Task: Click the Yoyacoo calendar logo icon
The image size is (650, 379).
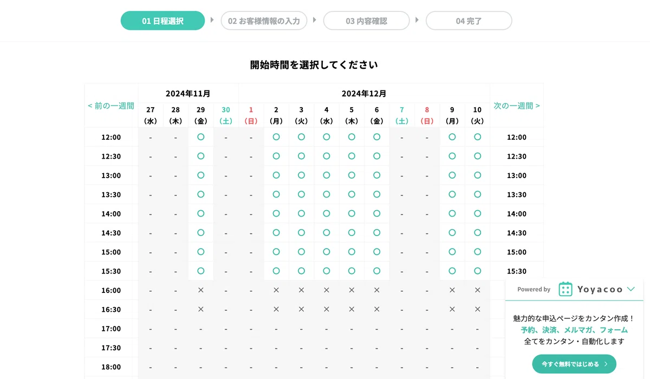Action: pos(565,289)
